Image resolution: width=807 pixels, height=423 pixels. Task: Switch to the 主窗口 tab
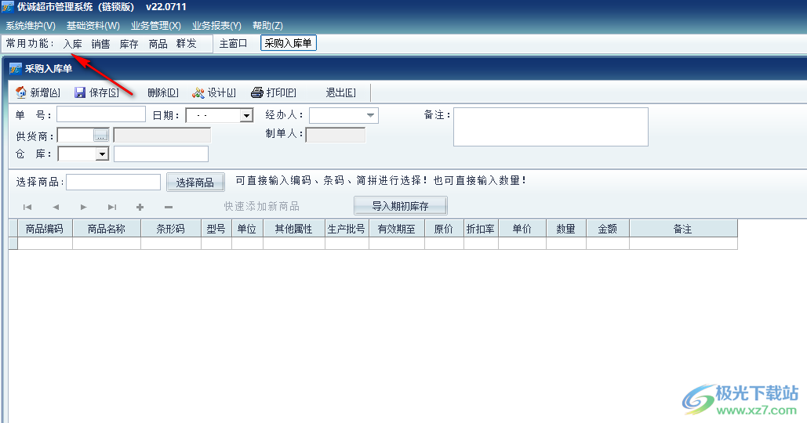coord(233,44)
